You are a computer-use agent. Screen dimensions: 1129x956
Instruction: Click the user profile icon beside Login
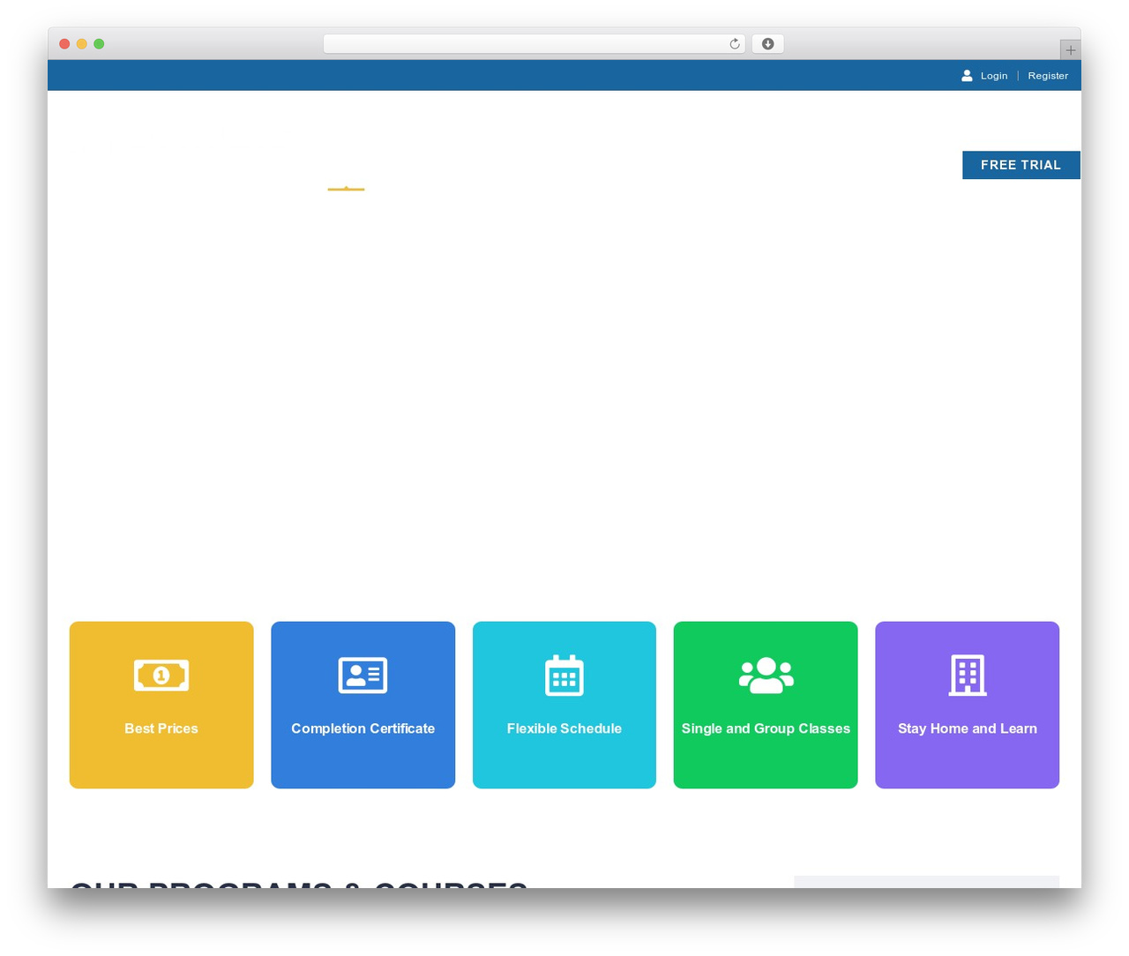[x=967, y=76]
